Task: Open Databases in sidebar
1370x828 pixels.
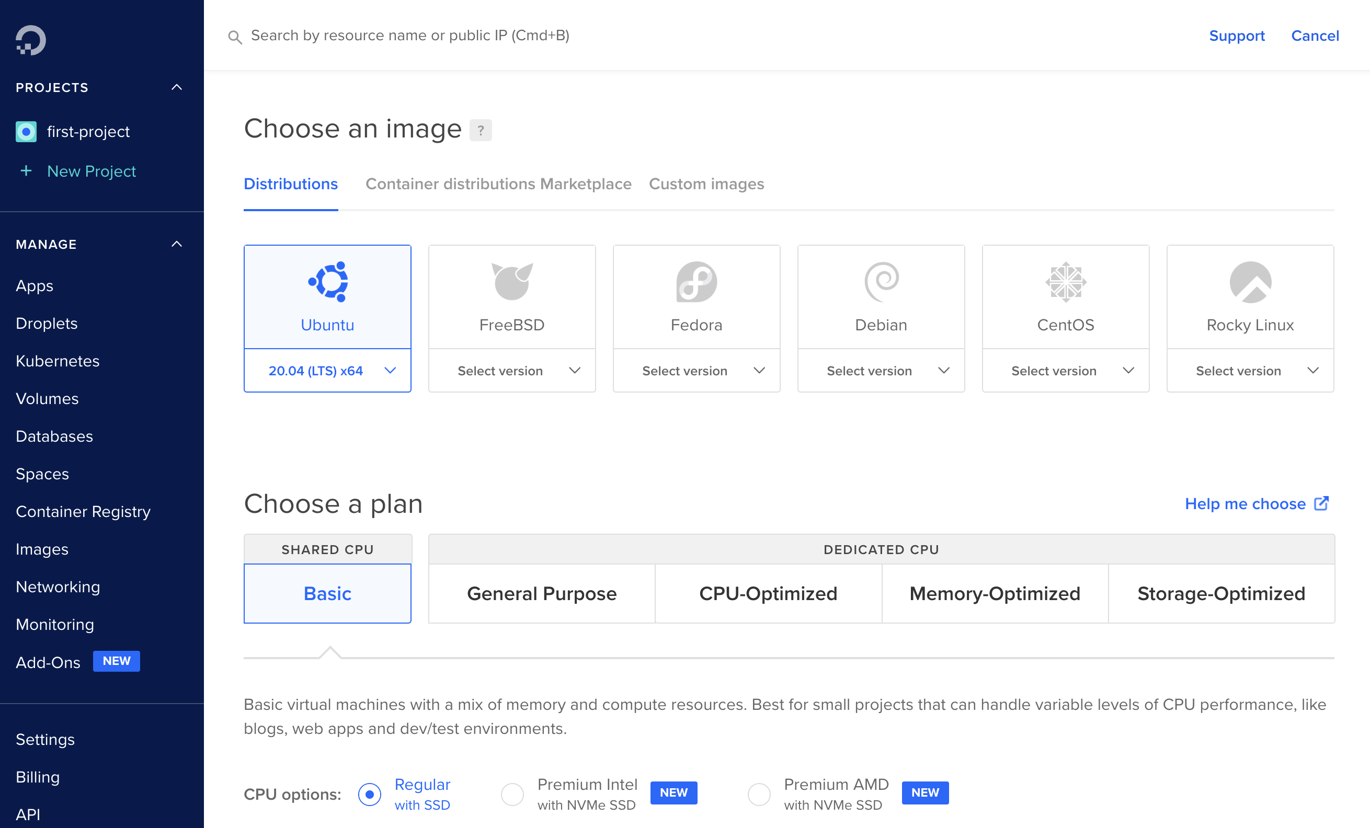Action: click(x=54, y=436)
